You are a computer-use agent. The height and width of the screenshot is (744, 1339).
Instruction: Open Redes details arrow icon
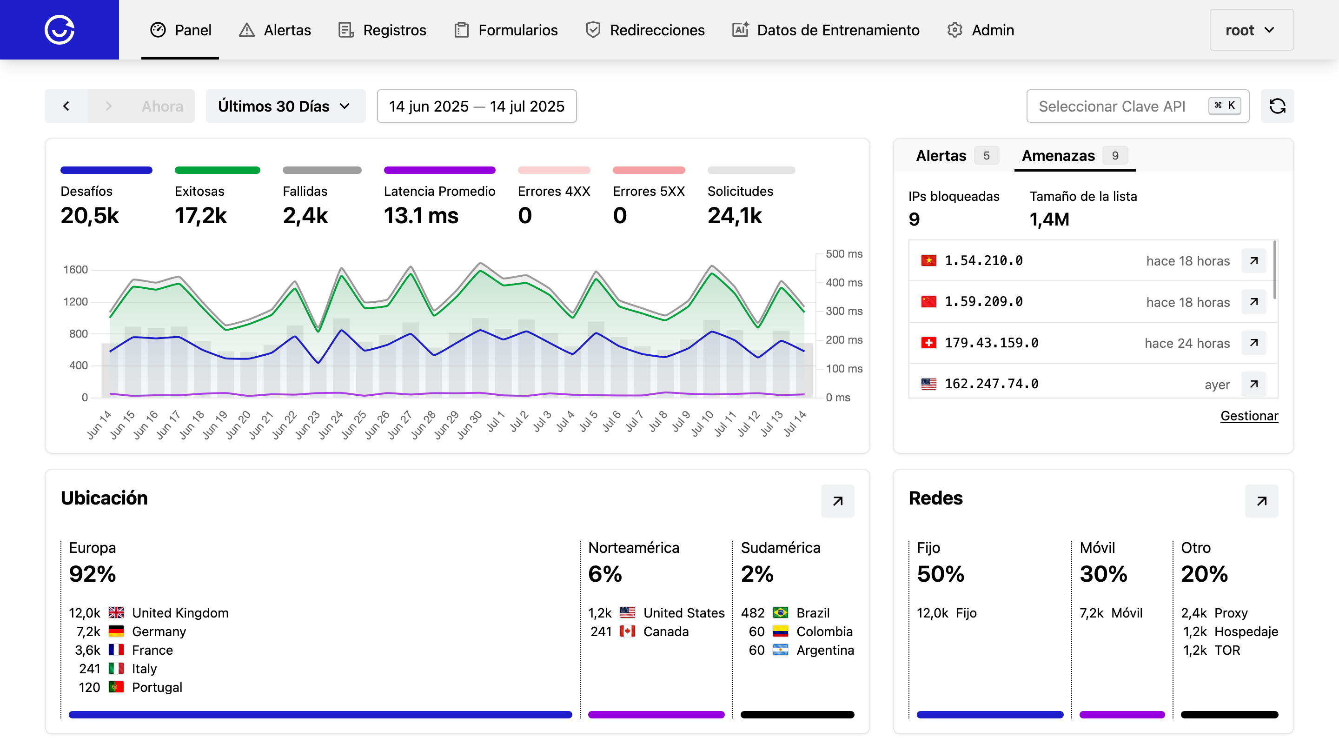pos(1261,501)
